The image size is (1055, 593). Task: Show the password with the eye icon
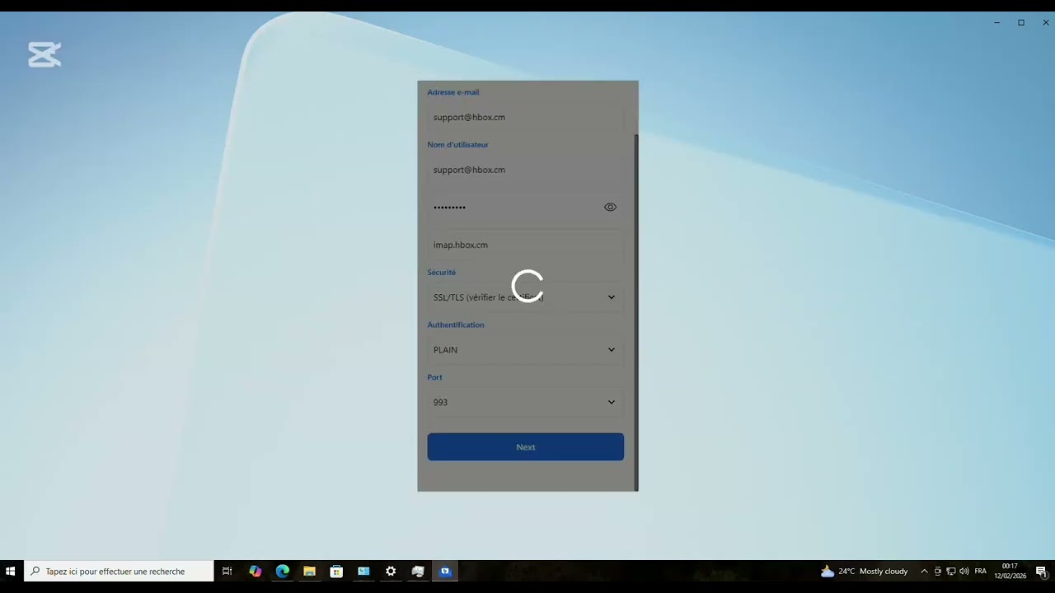point(610,208)
